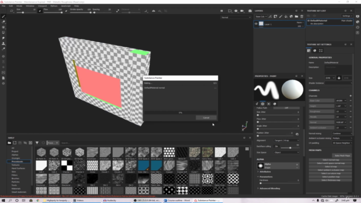Viewport: 361px width, 203px height.
Task: Select DefaultMaterial texture set radio
Action: point(309,21)
